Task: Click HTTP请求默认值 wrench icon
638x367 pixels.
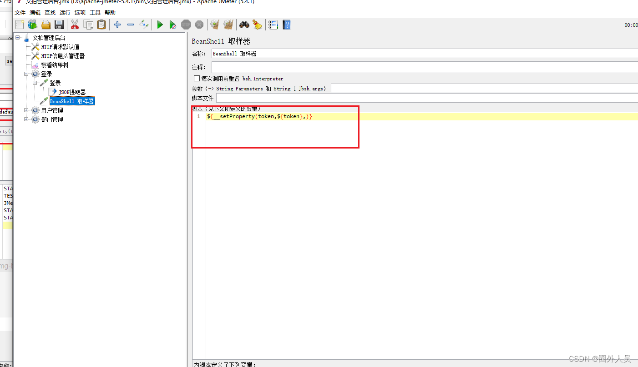Action: (35, 47)
